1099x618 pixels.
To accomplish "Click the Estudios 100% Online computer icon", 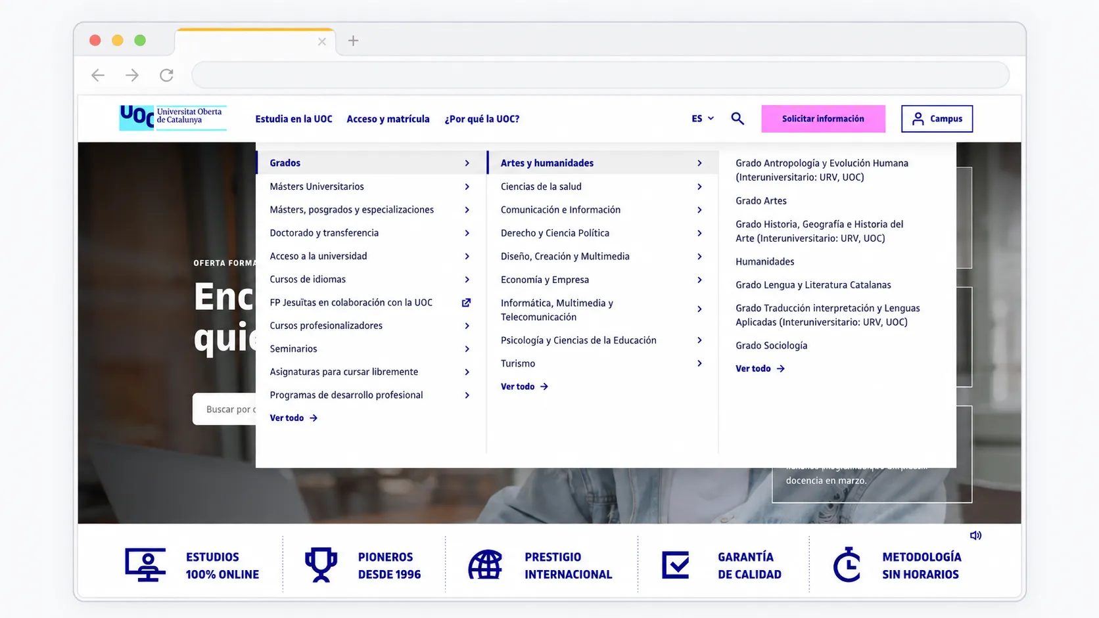I will point(145,565).
